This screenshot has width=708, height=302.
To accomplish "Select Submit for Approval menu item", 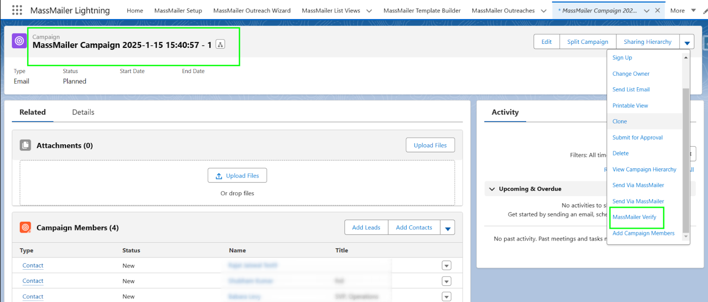I will point(638,137).
